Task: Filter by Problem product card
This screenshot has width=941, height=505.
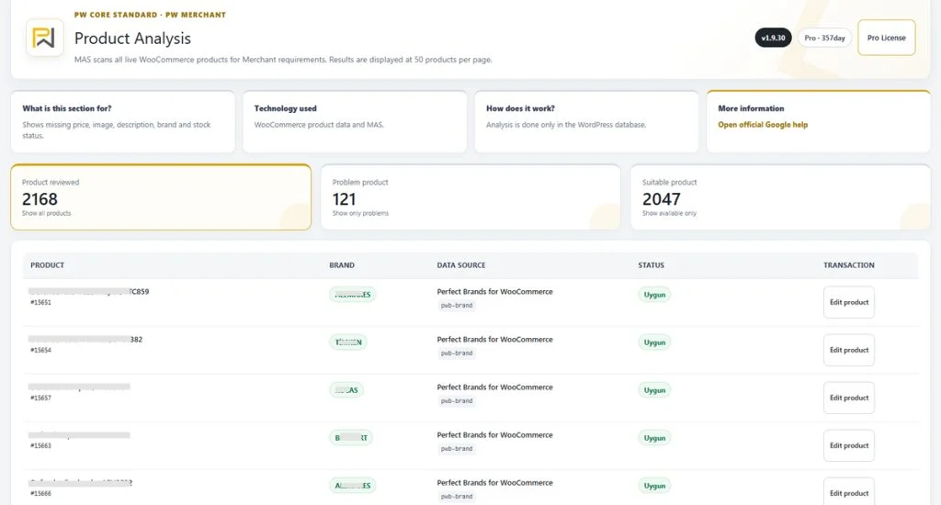Action: click(x=470, y=197)
